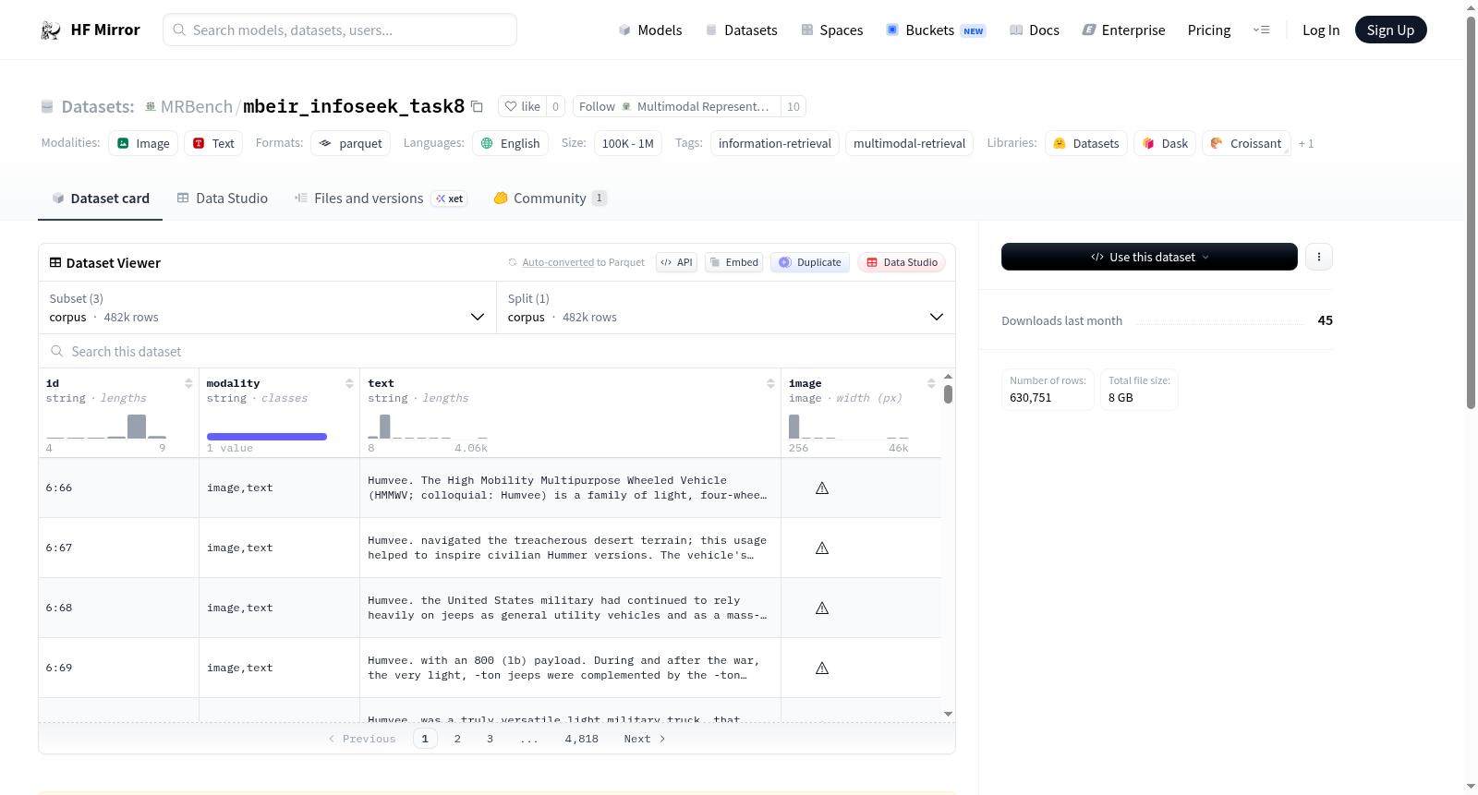Sort the modality column
1478x795 pixels.
(349, 383)
